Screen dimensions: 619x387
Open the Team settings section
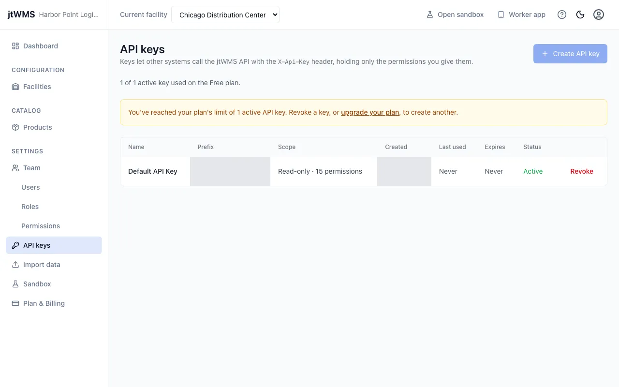[x=54, y=168]
